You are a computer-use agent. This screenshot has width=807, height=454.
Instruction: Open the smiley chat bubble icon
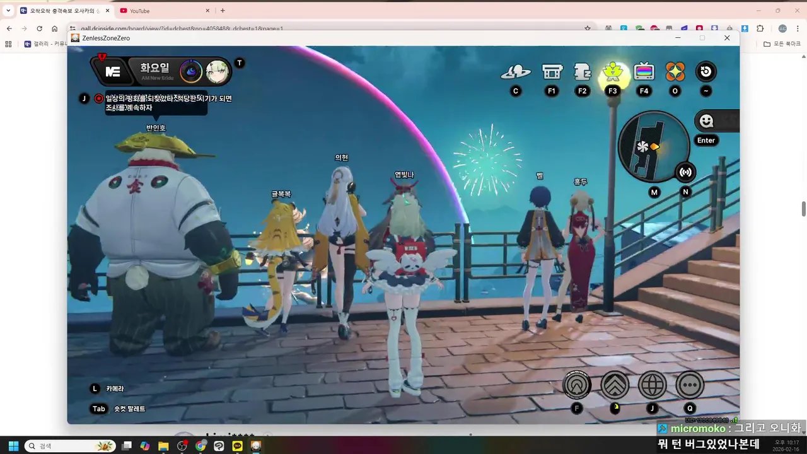click(x=706, y=121)
